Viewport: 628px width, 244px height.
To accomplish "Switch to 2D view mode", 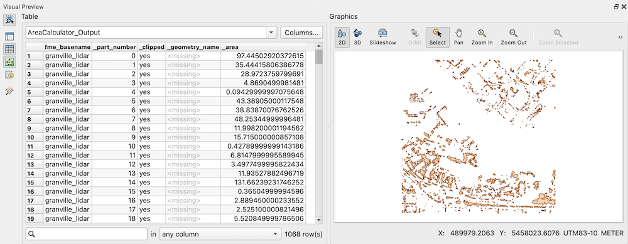I will [x=342, y=37].
